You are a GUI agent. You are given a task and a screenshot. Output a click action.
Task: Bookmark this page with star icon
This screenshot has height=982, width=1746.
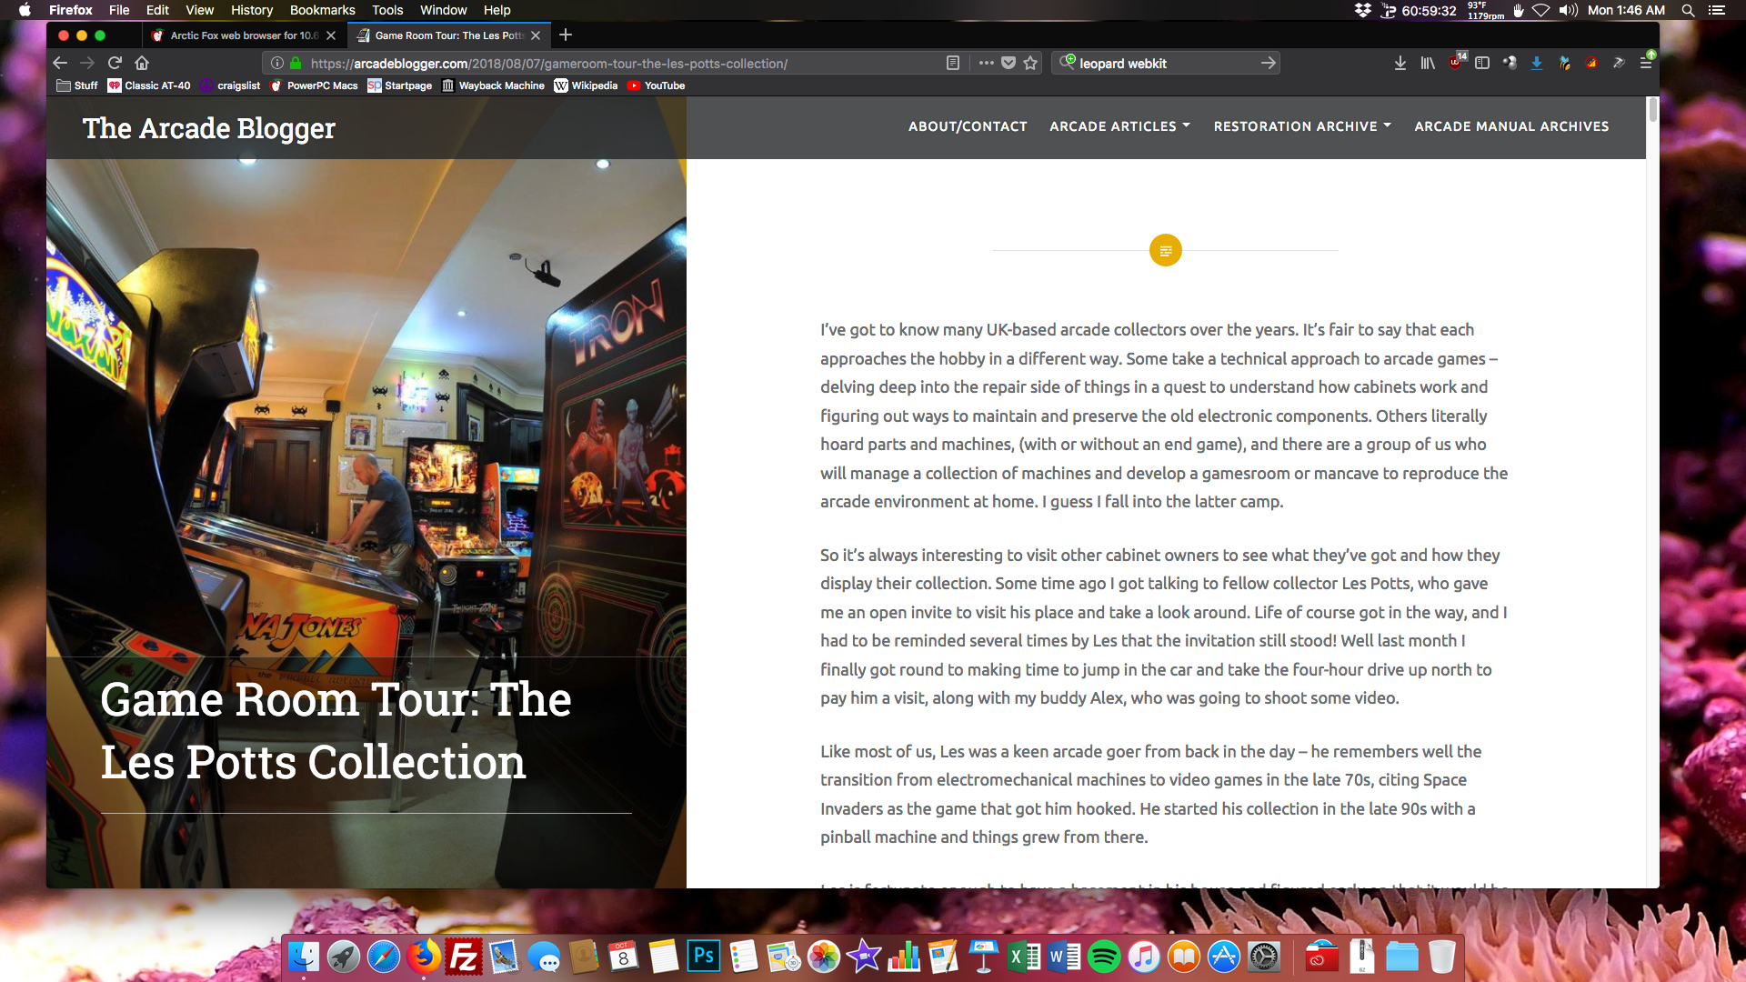1030,64
